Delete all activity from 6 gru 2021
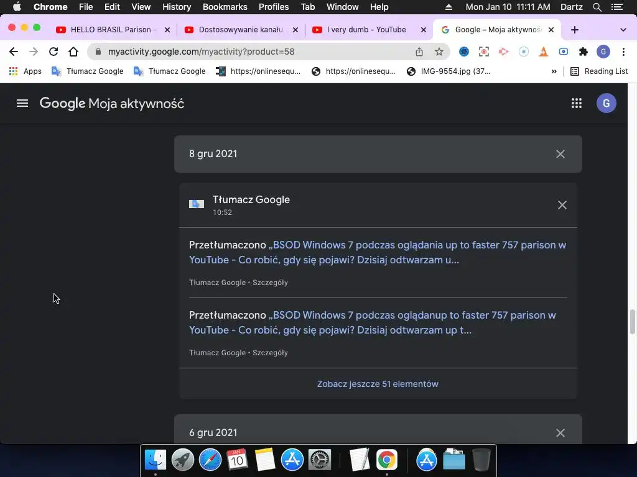 (560, 433)
